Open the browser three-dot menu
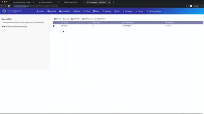The width and height of the screenshot is (204, 114). click(x=202, y=6)
